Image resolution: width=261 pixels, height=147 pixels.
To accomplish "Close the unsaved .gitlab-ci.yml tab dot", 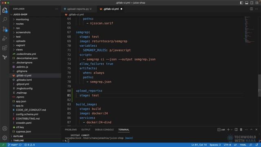I will click(122, 9).
